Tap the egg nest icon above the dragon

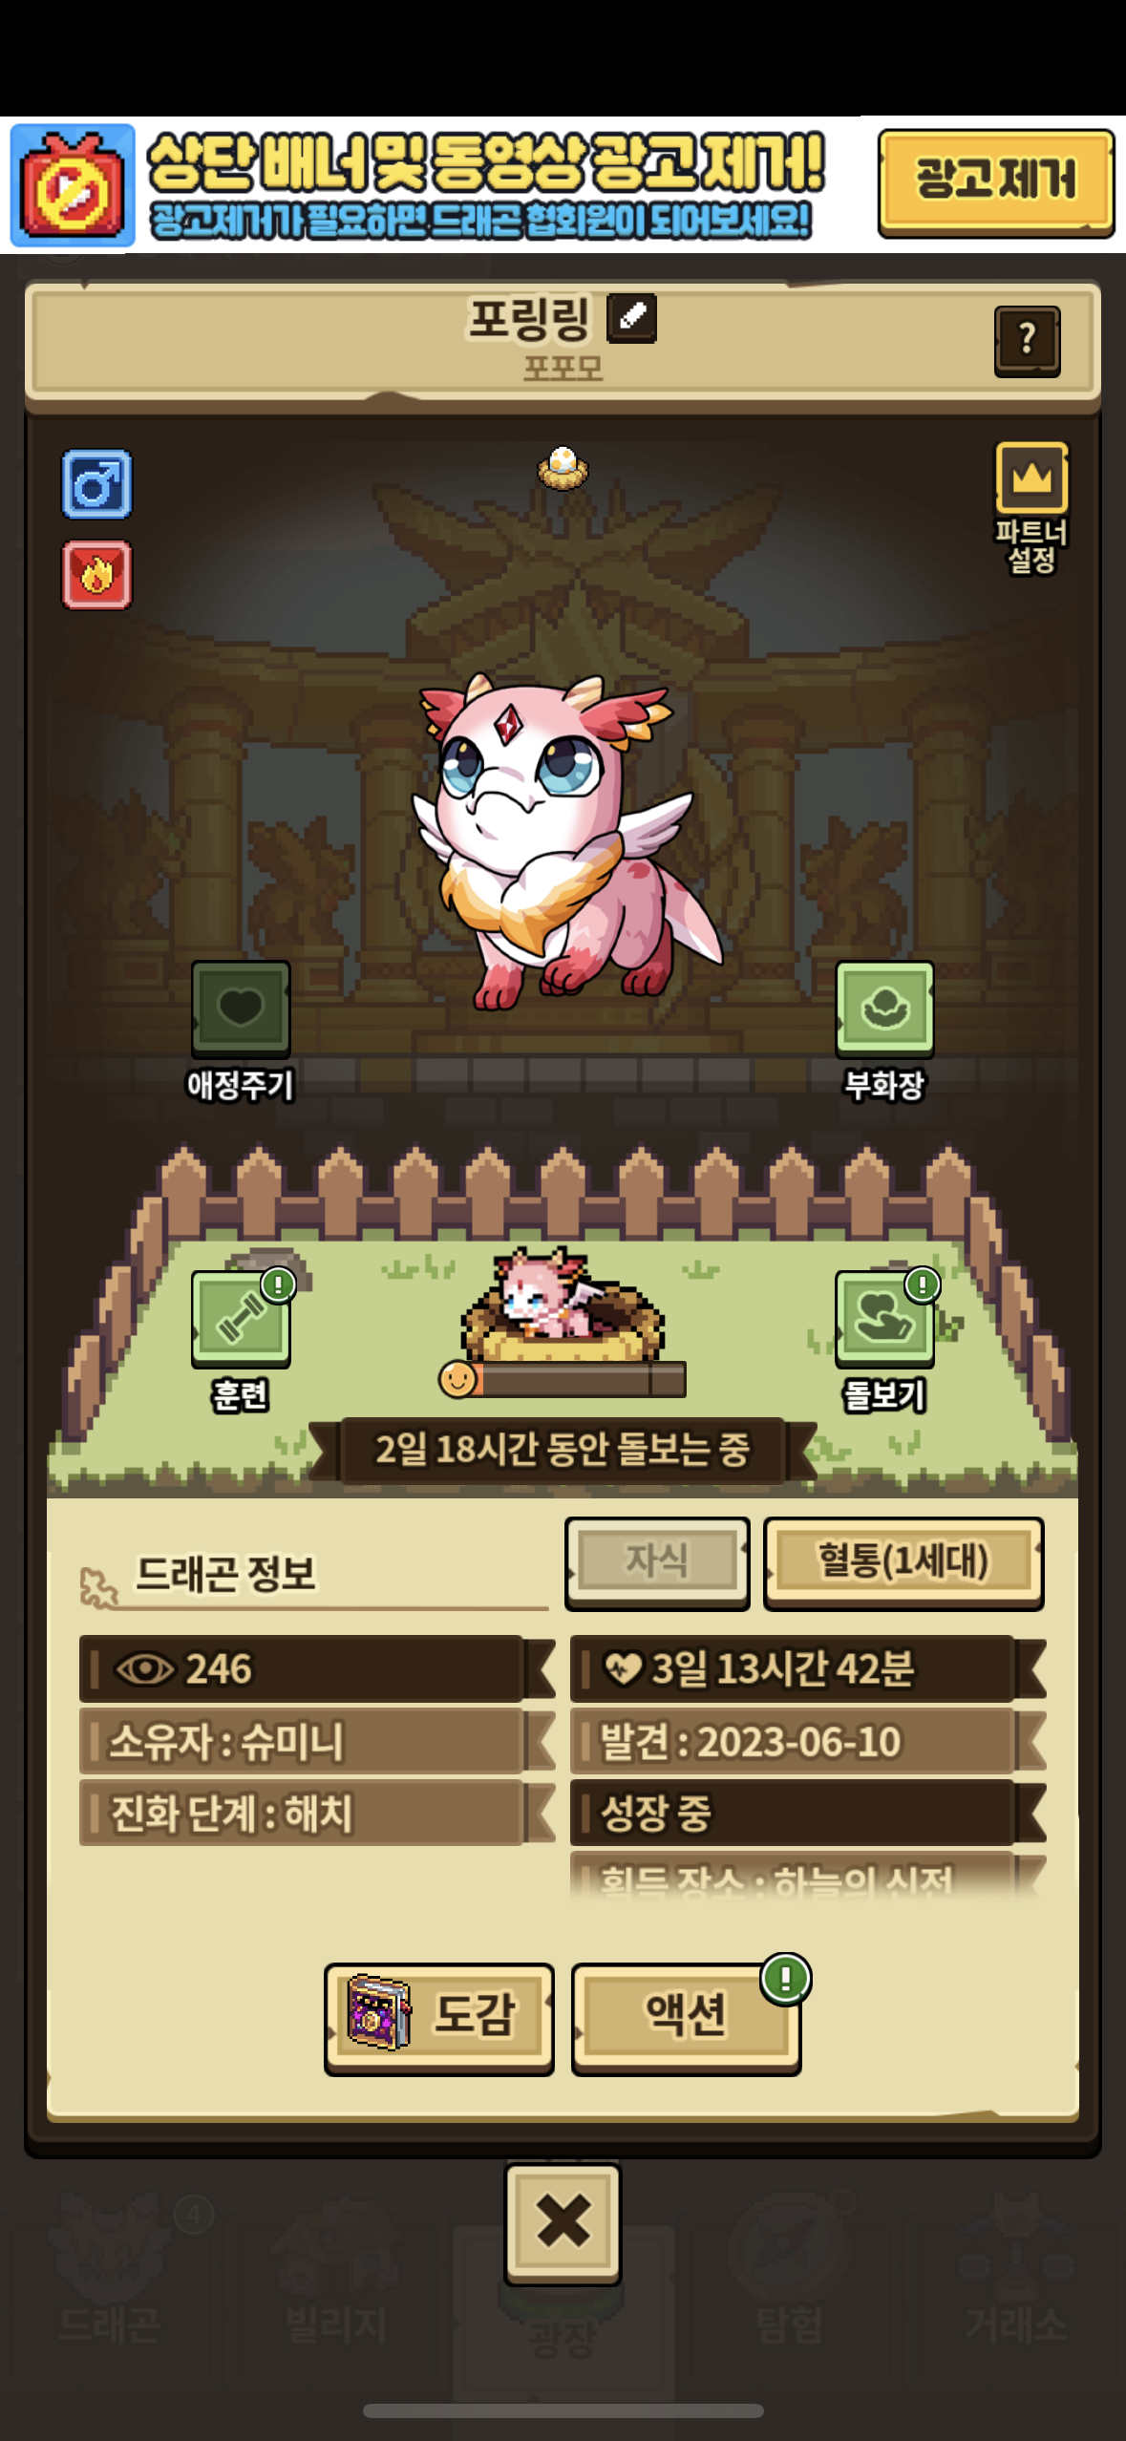[x=563, y=468]
